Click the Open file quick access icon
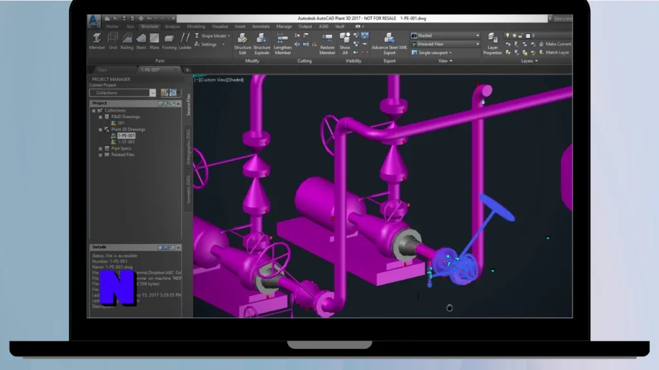 click(116, 19)
